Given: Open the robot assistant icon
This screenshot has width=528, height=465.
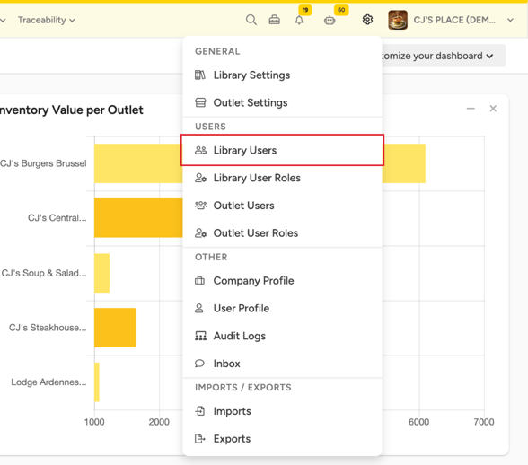Looking at the screenshot, I should pos(330,21).
